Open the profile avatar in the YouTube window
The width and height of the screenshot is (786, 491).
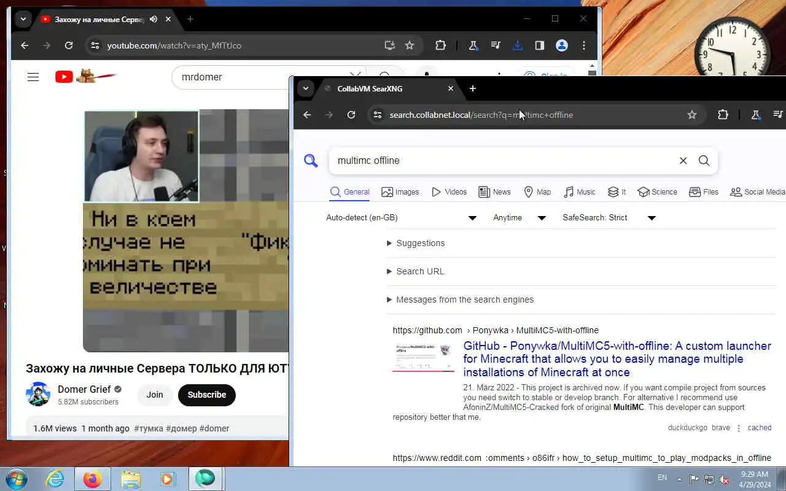click(561, 45)
